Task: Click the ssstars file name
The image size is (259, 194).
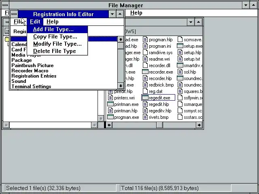Action: pyautogui.click(x=193, y=117)
